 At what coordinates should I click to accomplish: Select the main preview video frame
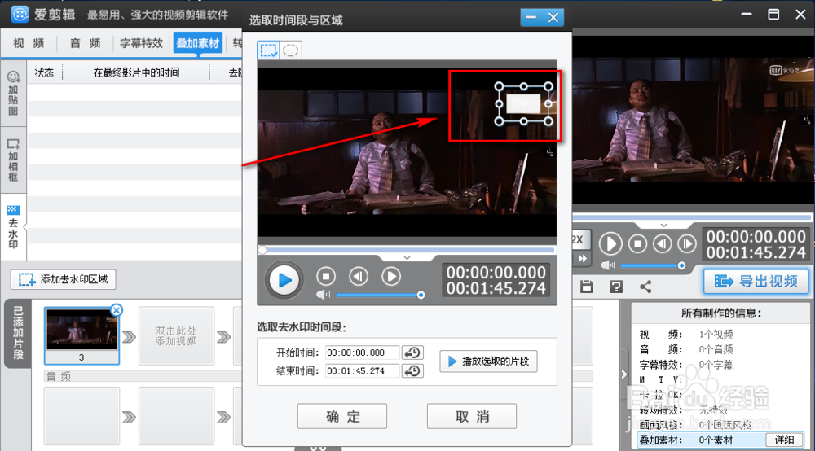(692, 120)
